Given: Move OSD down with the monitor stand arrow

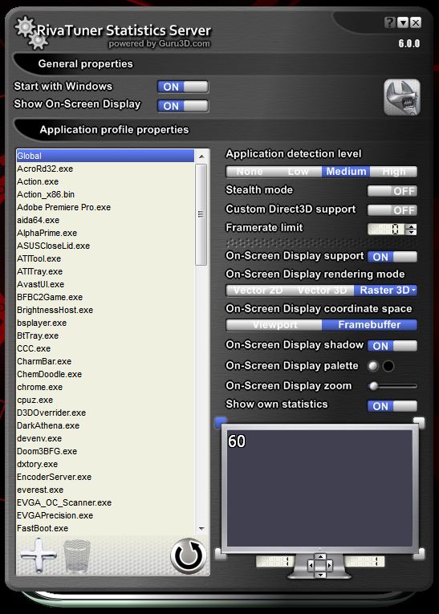Looking at the screenshot, I should [x=320, y=575].
